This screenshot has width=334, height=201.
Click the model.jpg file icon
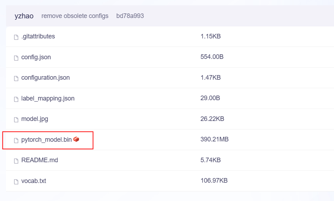16,120
